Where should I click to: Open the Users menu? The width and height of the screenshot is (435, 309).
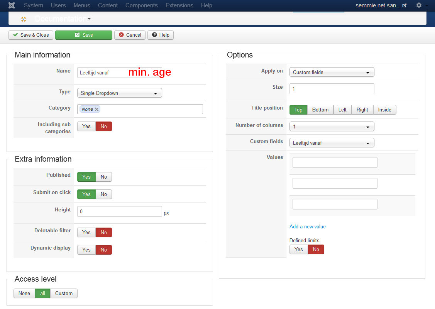click(x=58, y=5)
